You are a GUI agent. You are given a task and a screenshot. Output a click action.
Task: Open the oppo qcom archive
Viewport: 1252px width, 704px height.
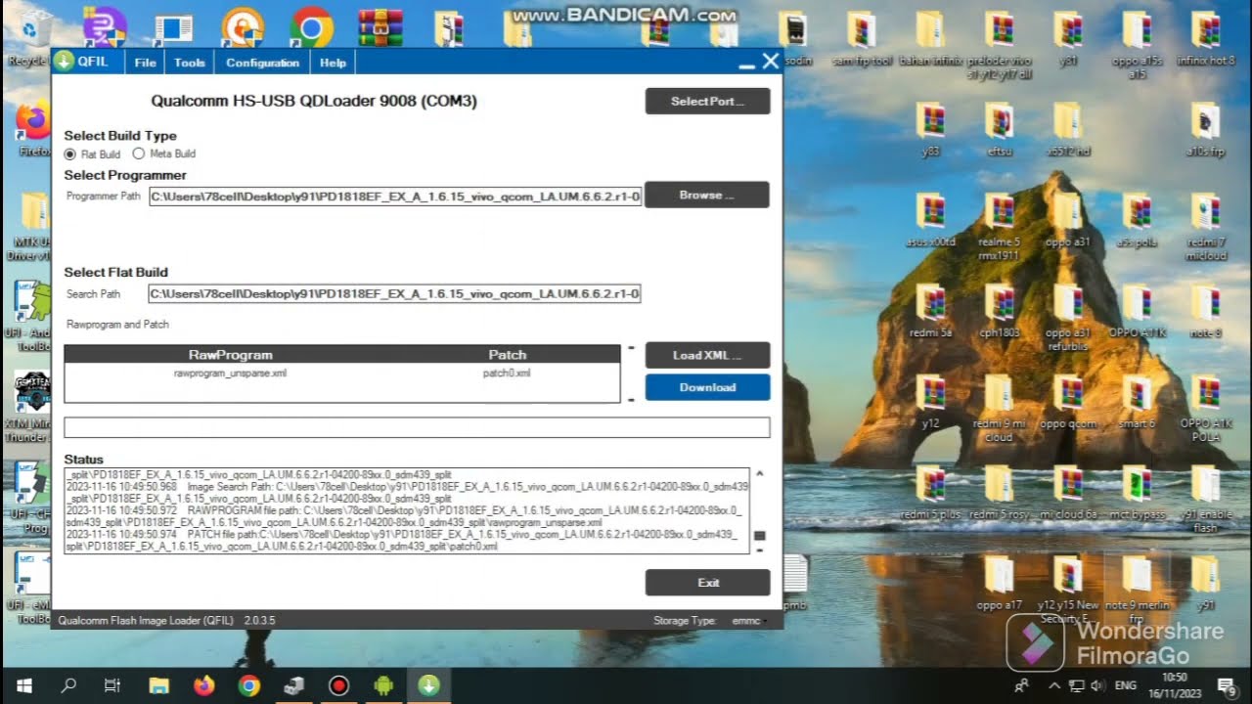(x=1067, y=403)
